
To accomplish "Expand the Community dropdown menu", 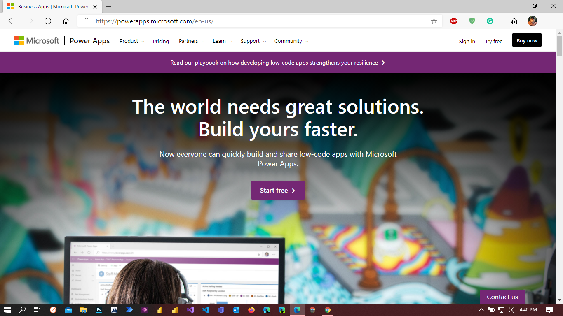I will click(291, 41).
